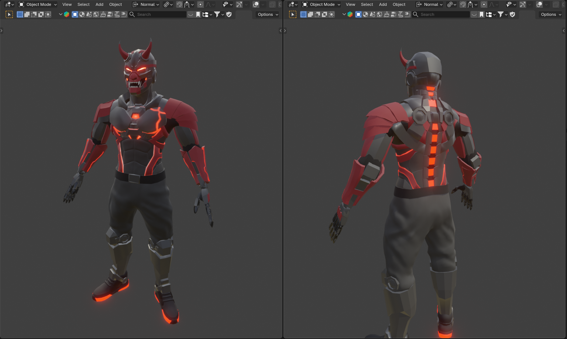Open editor type menu in back-view viewport
The width and height of the screenshot is (567, 339).
pyautogui.click(x=293, y=4)
